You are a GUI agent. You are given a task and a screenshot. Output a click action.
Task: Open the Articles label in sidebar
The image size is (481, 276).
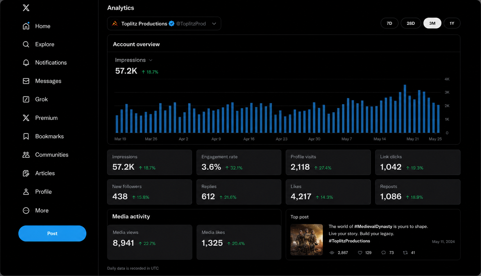45,173
